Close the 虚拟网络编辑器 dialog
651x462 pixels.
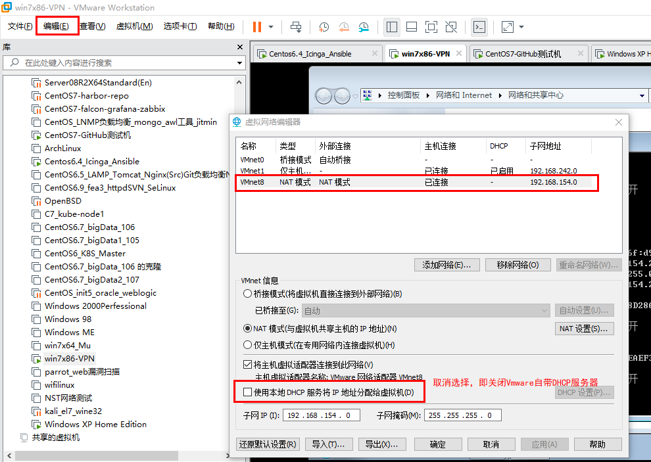tap(619, 122)
